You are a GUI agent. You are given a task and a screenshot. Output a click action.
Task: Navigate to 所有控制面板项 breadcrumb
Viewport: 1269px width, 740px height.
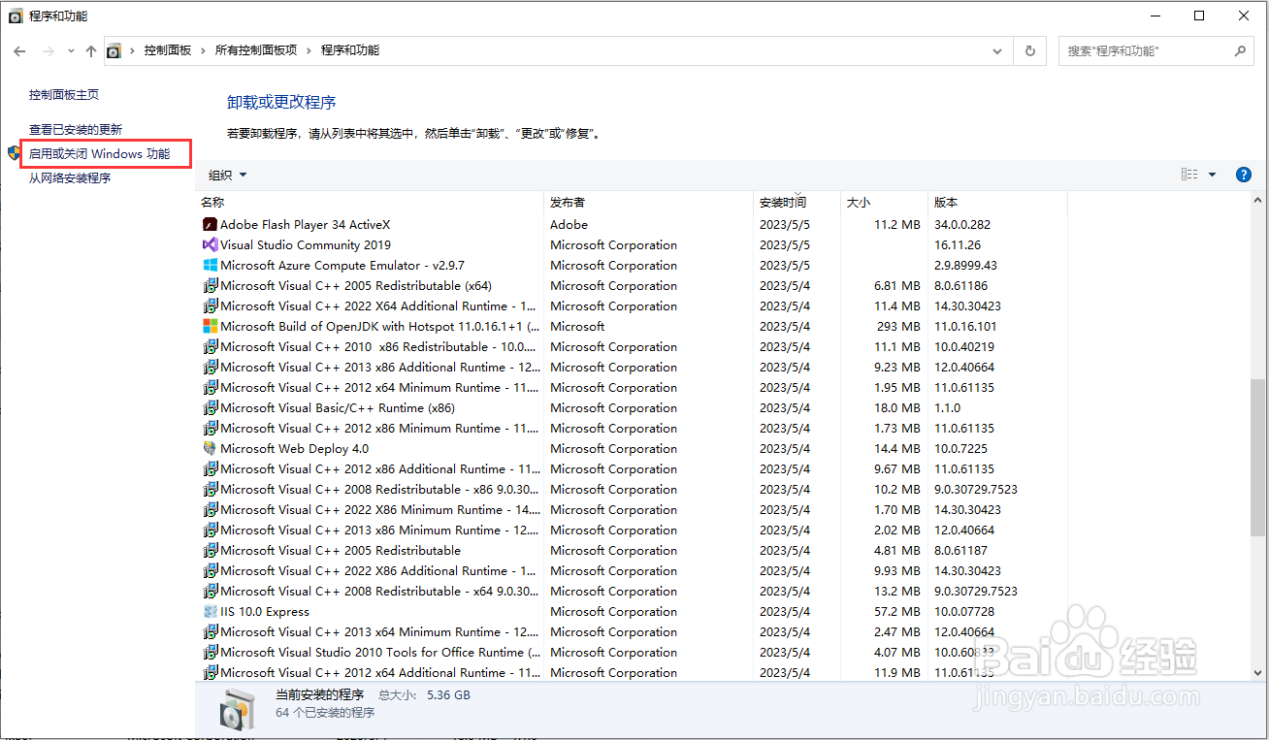[x=256, y=50]
